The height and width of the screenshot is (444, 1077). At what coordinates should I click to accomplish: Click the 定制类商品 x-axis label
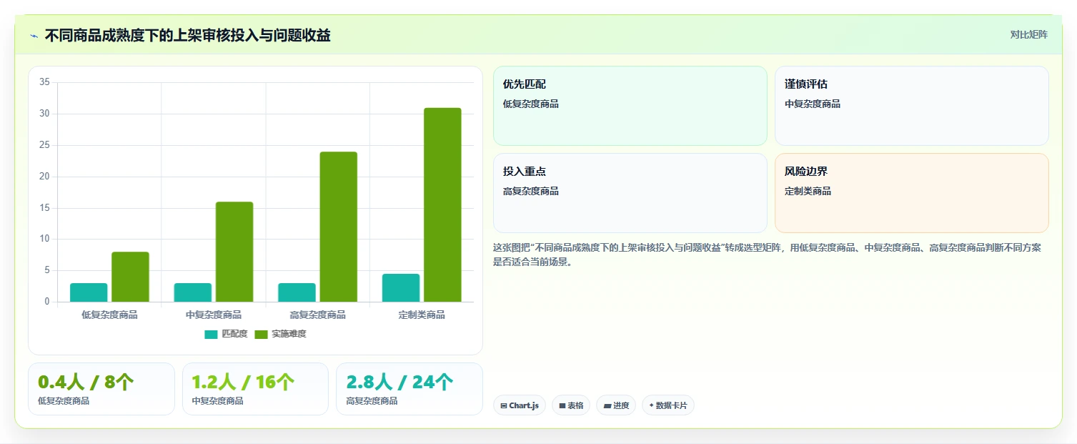coord(422,315)
